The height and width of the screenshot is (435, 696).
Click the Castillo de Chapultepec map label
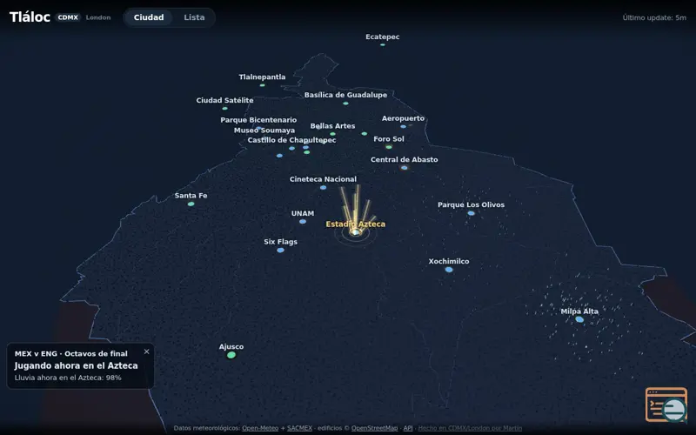pos(291,140)
